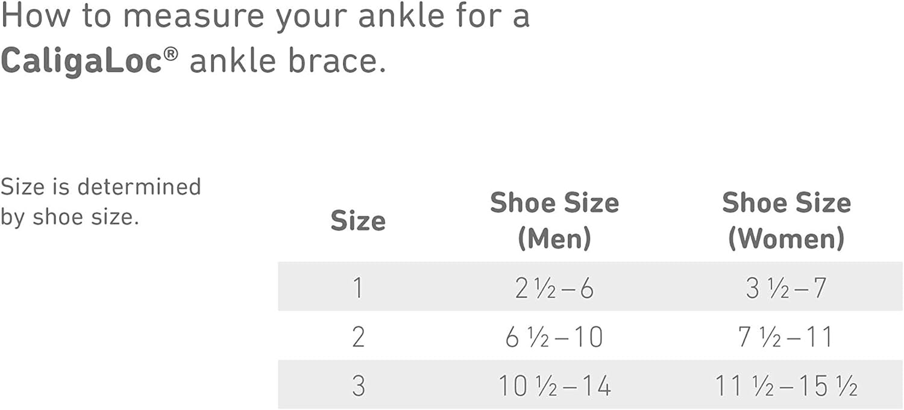This screenshot has width=904, height=410.
Task: Click the words "ankle brace." in heading
Action: tap(287, 61)
